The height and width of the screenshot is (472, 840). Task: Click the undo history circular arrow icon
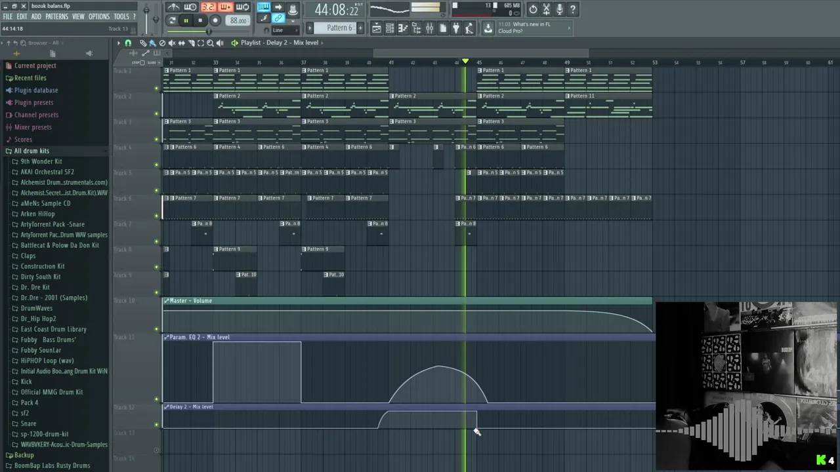(533, 9)
